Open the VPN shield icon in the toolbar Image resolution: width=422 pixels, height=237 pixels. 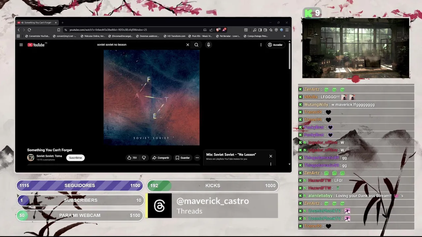click(276, 30)
